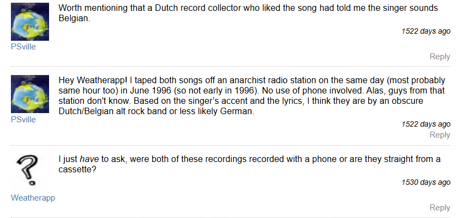Viewport: 458px width, 218px height.
Task: Click the timestamp on the anarchist radio comment
Action: point(425,124)
